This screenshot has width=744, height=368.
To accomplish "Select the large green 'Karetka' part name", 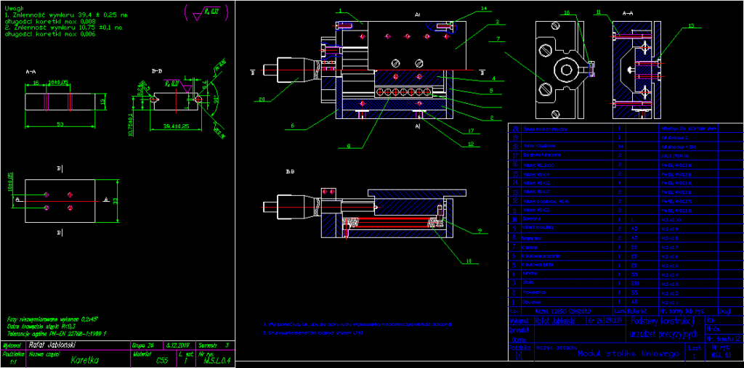I will tap(84, 361).
